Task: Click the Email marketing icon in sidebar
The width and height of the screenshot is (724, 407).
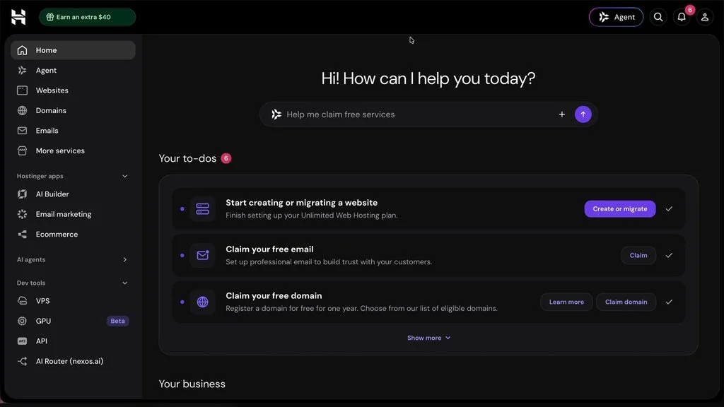Action: click(22, 214)
